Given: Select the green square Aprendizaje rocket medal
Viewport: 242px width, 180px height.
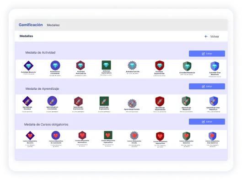Looking at the screenshot, I should (x=104, y=101).
